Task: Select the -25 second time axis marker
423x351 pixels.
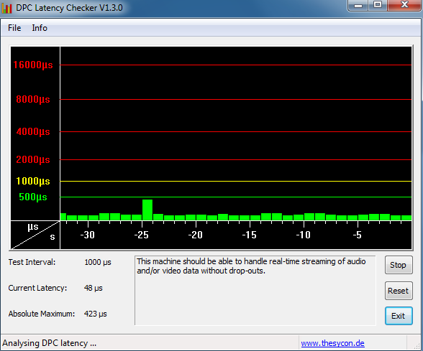Action: 142,235
